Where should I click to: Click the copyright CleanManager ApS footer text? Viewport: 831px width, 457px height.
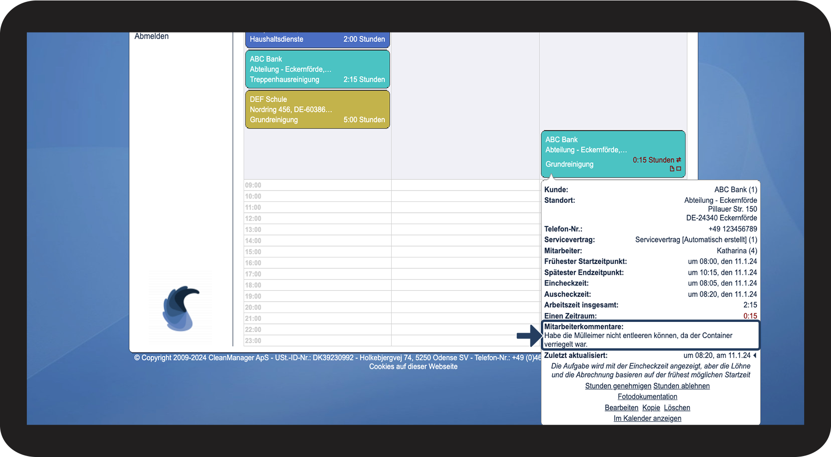click(x=338, y=358)
